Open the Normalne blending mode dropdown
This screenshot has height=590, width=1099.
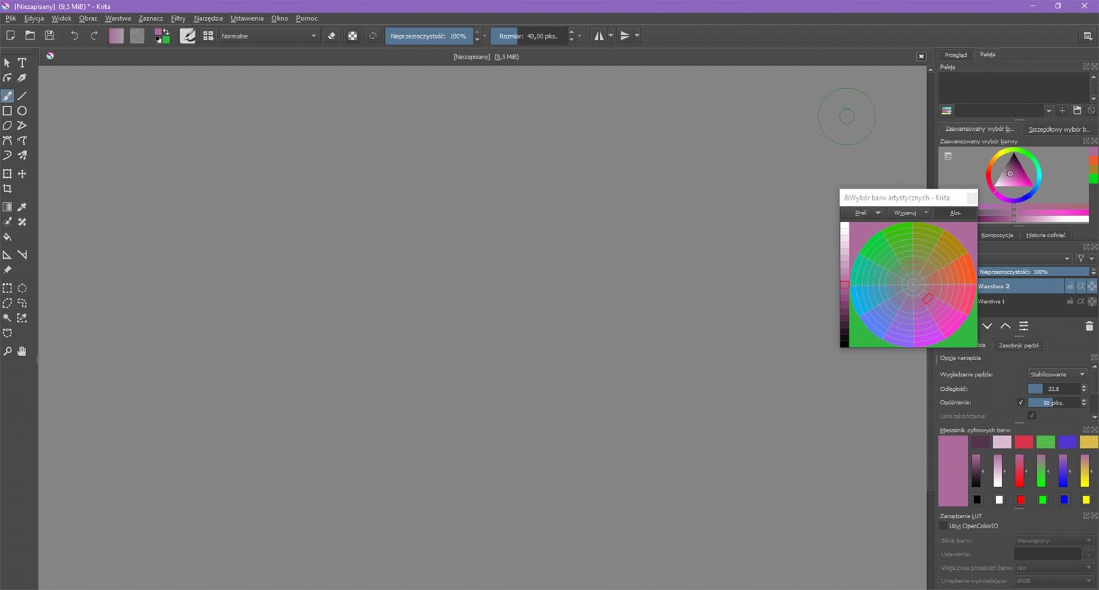point(268,36)
